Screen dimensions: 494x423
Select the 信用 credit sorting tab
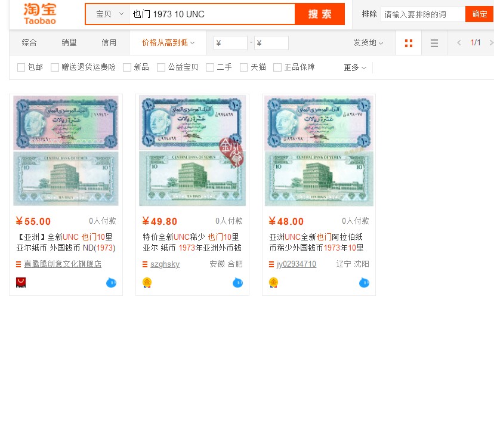(109, 42)
